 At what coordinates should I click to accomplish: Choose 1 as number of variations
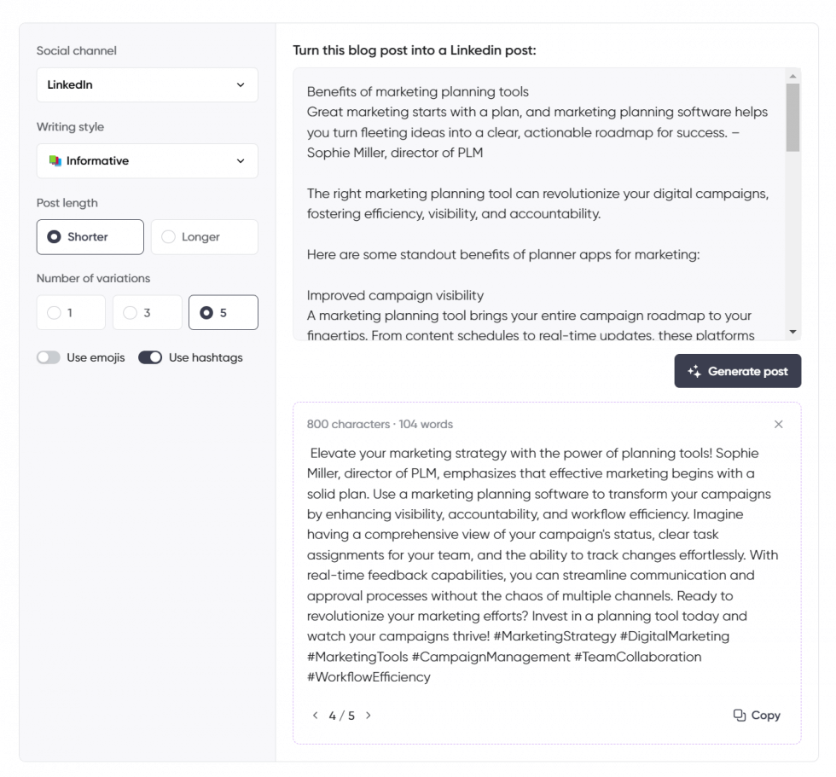[x=71, y=312]
